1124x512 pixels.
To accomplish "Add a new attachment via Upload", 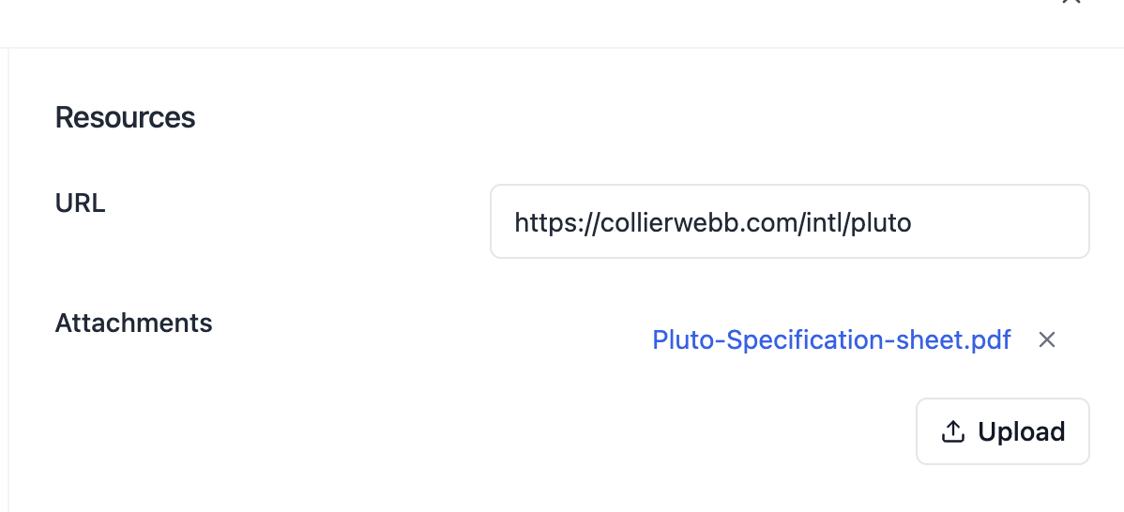I will click(x=1002, y=431).
